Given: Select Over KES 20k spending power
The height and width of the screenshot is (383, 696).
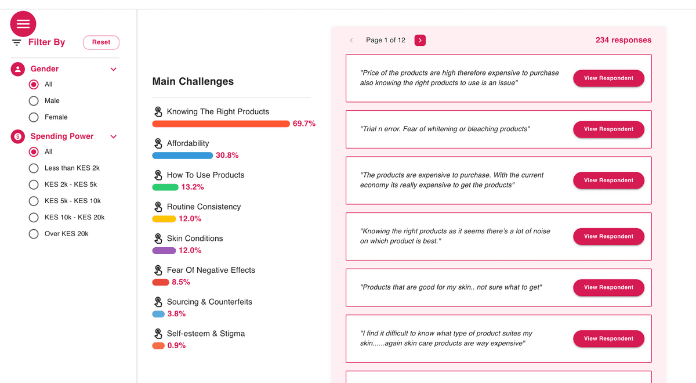Looking at the screenshot, I should click(x=34, y=234).
